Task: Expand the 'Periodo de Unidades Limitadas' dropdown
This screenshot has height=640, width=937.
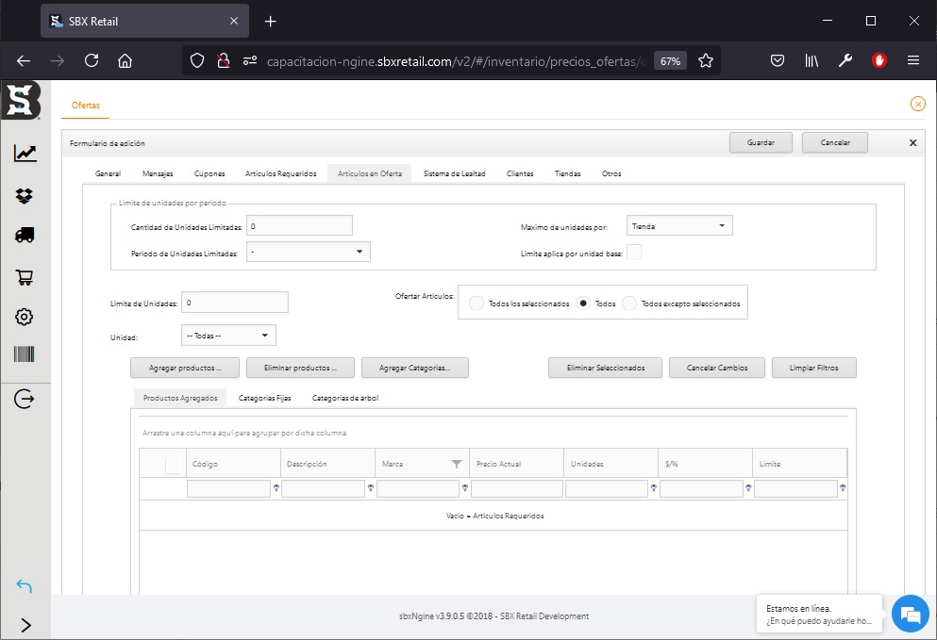Action: pyautogui.click(x=308, y=252)
